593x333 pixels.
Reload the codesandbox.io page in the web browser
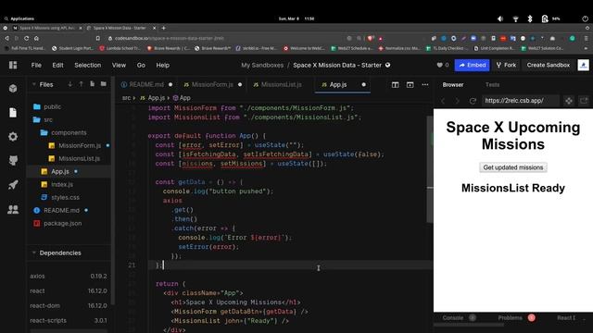click(x=26, y=38)
